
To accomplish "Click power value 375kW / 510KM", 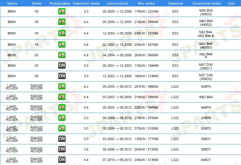I will point(146,128).
